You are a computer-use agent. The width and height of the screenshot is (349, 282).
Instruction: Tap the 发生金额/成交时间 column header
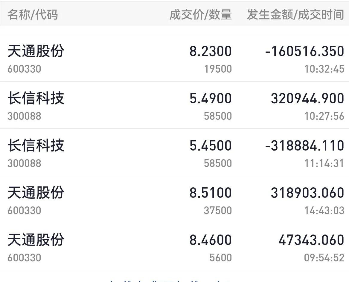click(x=295, y=14)
